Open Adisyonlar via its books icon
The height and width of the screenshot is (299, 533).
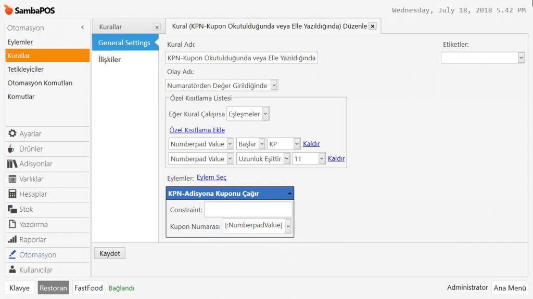pos(12,164)
